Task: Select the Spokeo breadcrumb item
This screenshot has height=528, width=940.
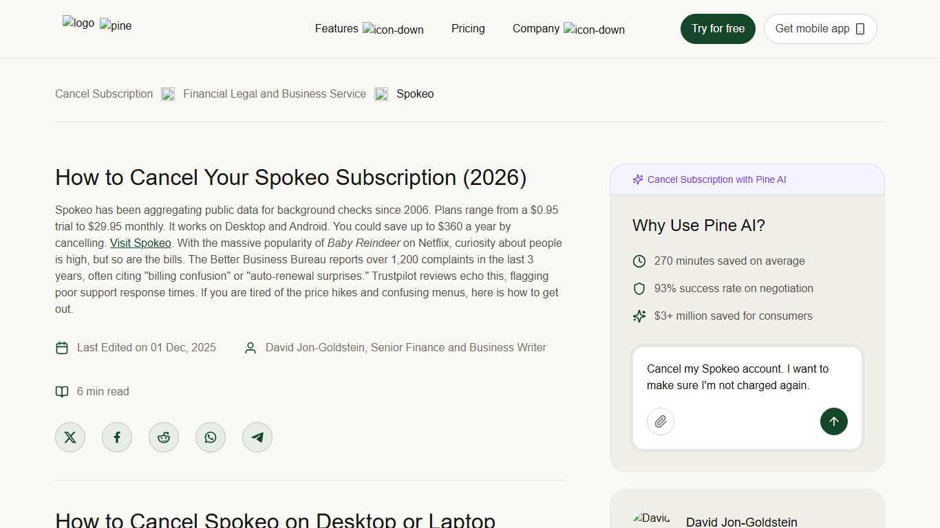Action: pyautogui.click(x=414, y=93)
